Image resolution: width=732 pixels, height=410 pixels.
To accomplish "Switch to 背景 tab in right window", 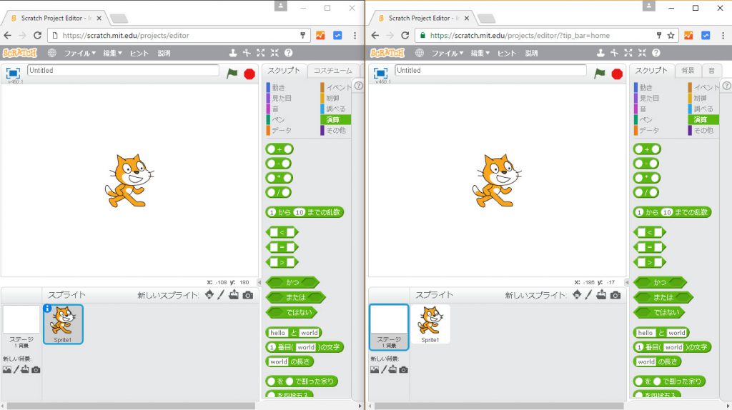I will tap(688, 71).
